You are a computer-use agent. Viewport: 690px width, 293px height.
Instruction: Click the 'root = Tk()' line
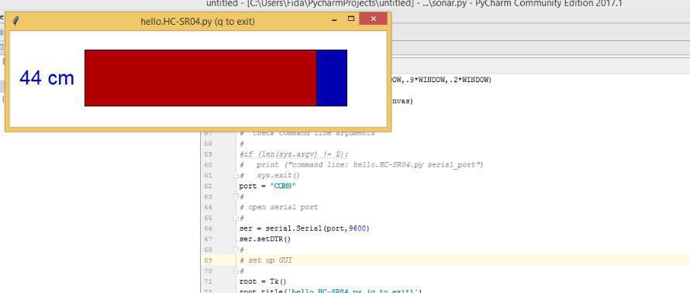coord(263,281)
